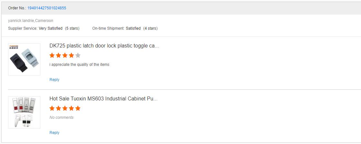This screenshot has width=361, height=144.
Task: Click the fifth star of the MS603 rating
Action: click(x=78, y=108)
